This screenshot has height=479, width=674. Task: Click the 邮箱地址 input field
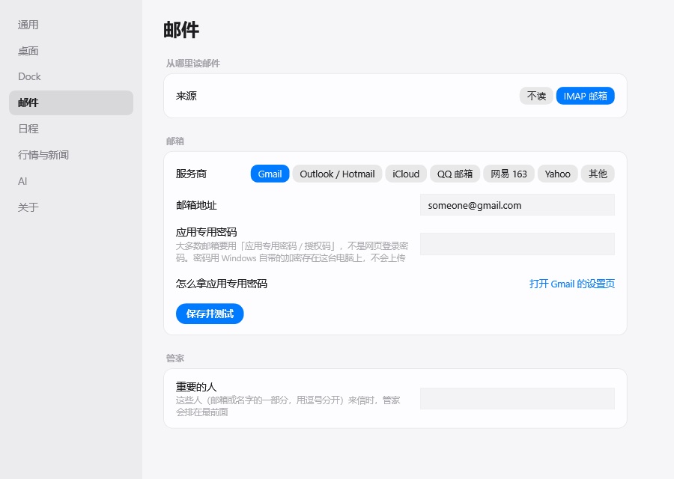click(x=517, y=205)
